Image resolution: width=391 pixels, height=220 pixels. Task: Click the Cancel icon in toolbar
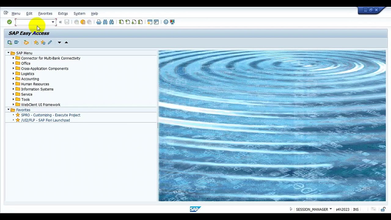[x=89, y=22]
